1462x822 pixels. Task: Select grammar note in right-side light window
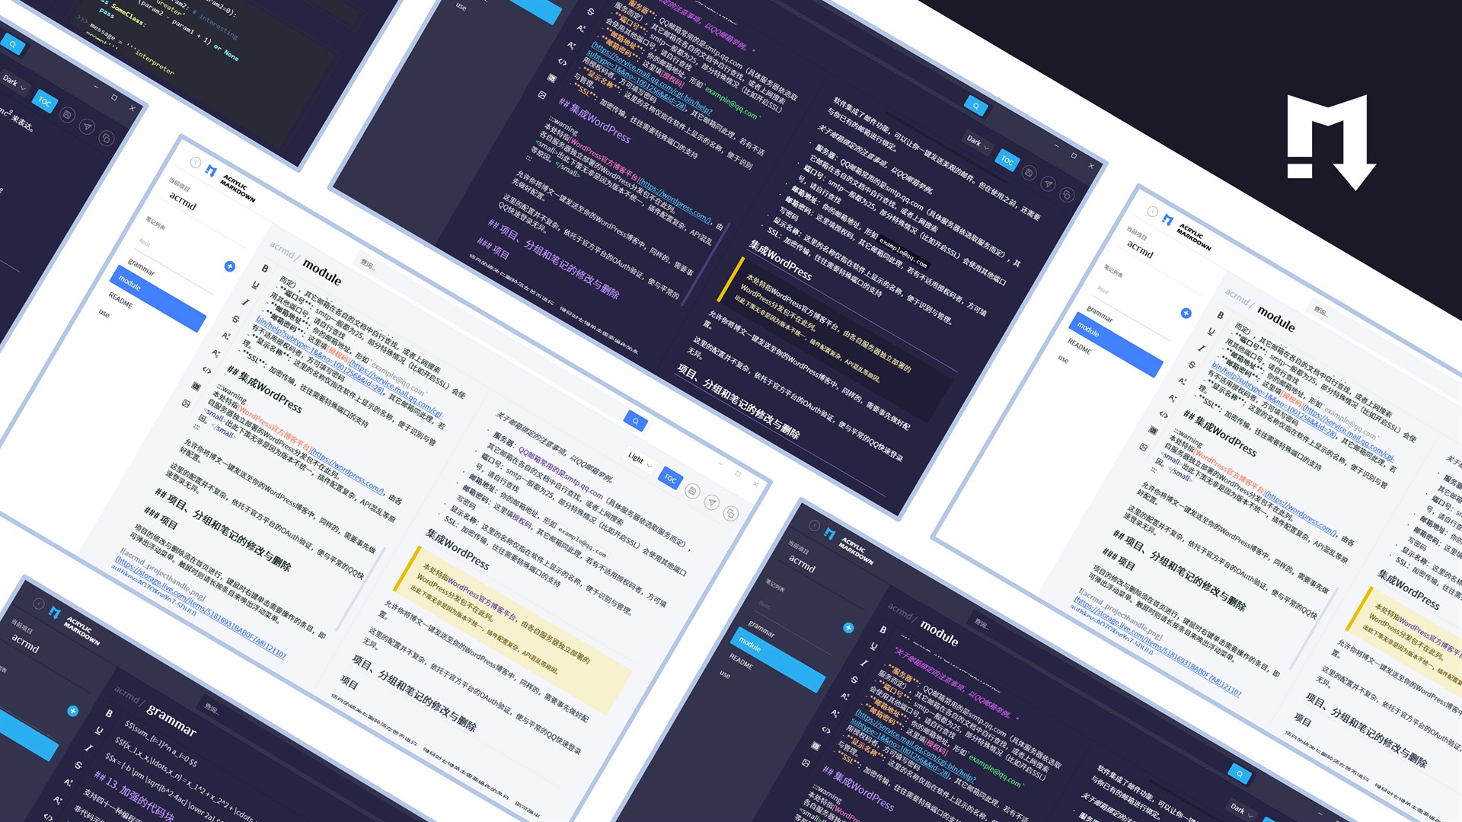tap(1100, 314)
